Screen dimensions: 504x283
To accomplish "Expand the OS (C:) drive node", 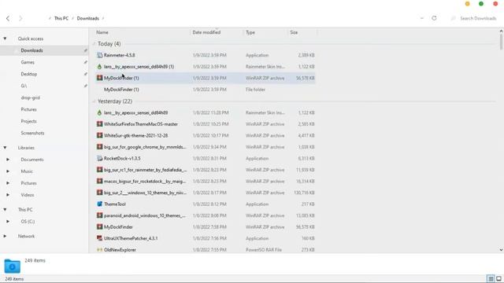I will 8,222.
